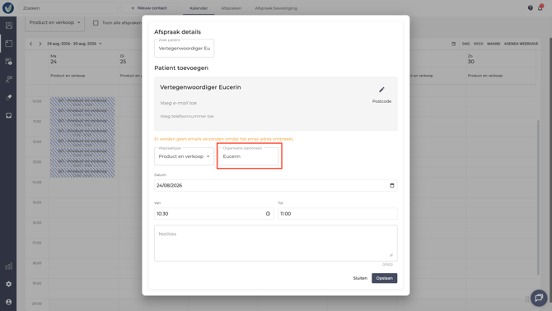552x311 pixels.
Task: Focus the Zoeken search field
Action: [68, 8]
